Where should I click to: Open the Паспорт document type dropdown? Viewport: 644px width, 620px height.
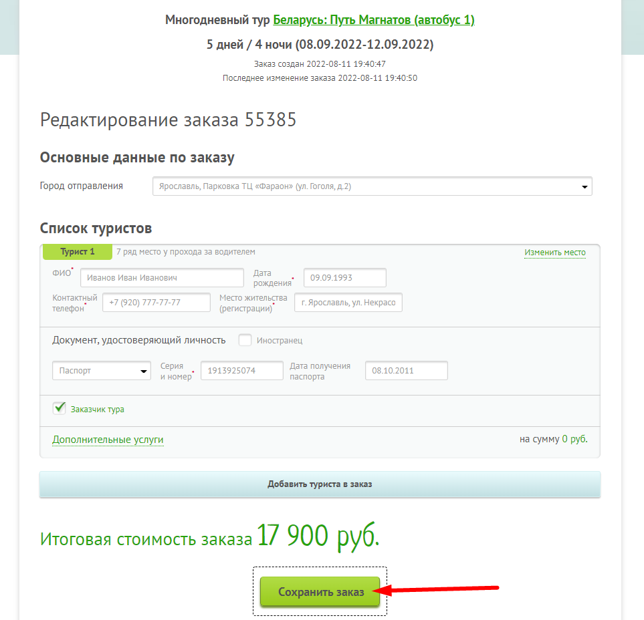pyautogui.click(x=102, y=371)
